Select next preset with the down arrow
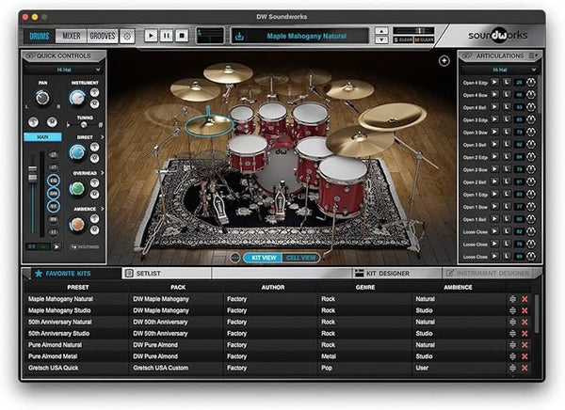Viewport: 565px width, 410px height. click(381, 39)
